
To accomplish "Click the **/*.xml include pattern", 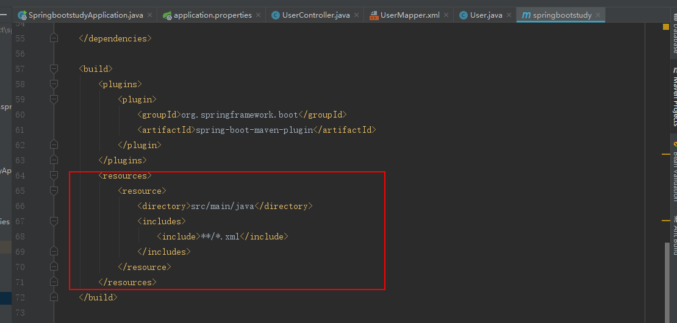I will (221, 236).
